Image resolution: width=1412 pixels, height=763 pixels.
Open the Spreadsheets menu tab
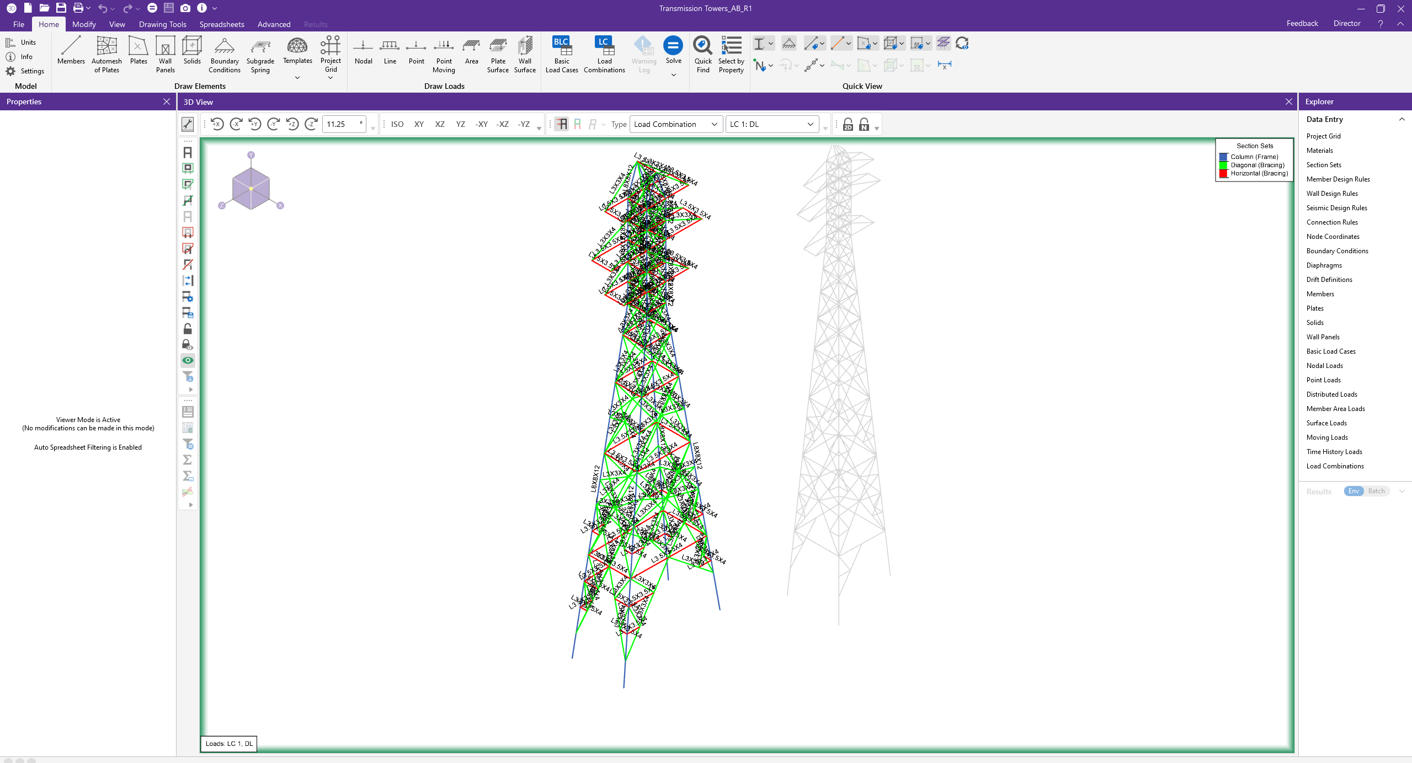point(222,24)
